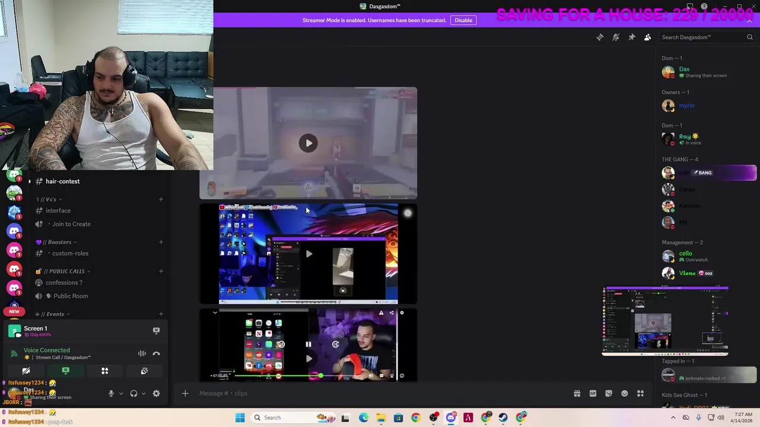
Task: Open microphone input options chevron
Action: pos(121,393)
